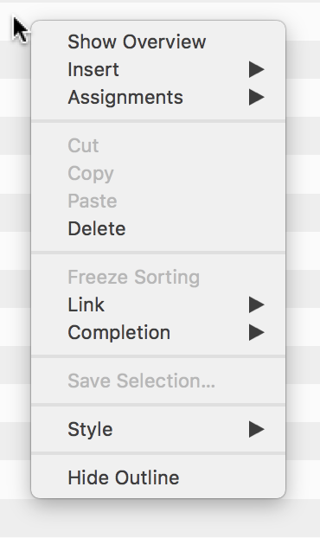The width and height of the screenshot is (320, 538).
Task: Open the Style submenu entry
Action: coord(158,429)
